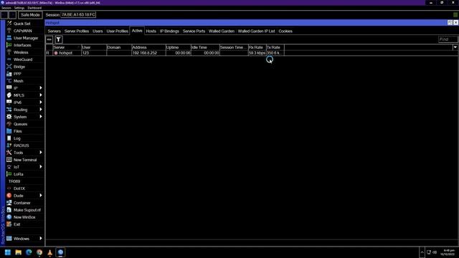This screenshot has width=459, height=258.
Task: Expand the Dude submenu
Action: pyautogui.click(x=41, y=196)
